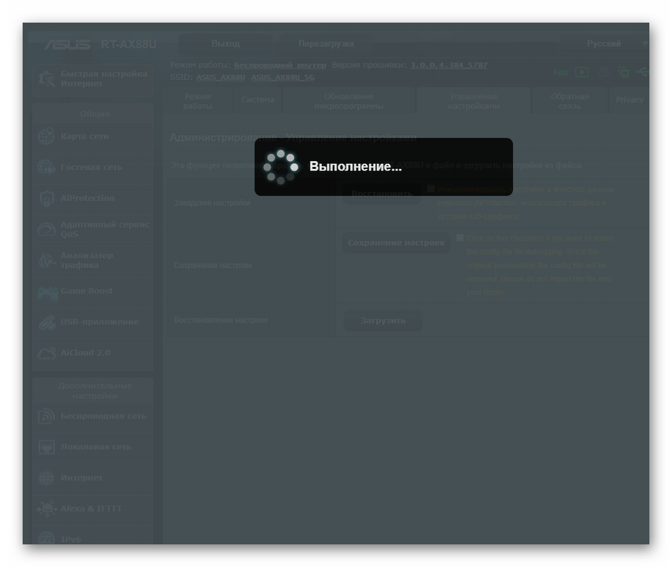Open Alexa & IFTTT icon
This screenshot has width=672, height=567.
(x=46, y=508)
